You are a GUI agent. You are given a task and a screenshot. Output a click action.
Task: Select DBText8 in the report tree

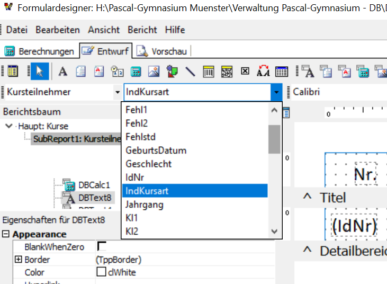[95, 198]
